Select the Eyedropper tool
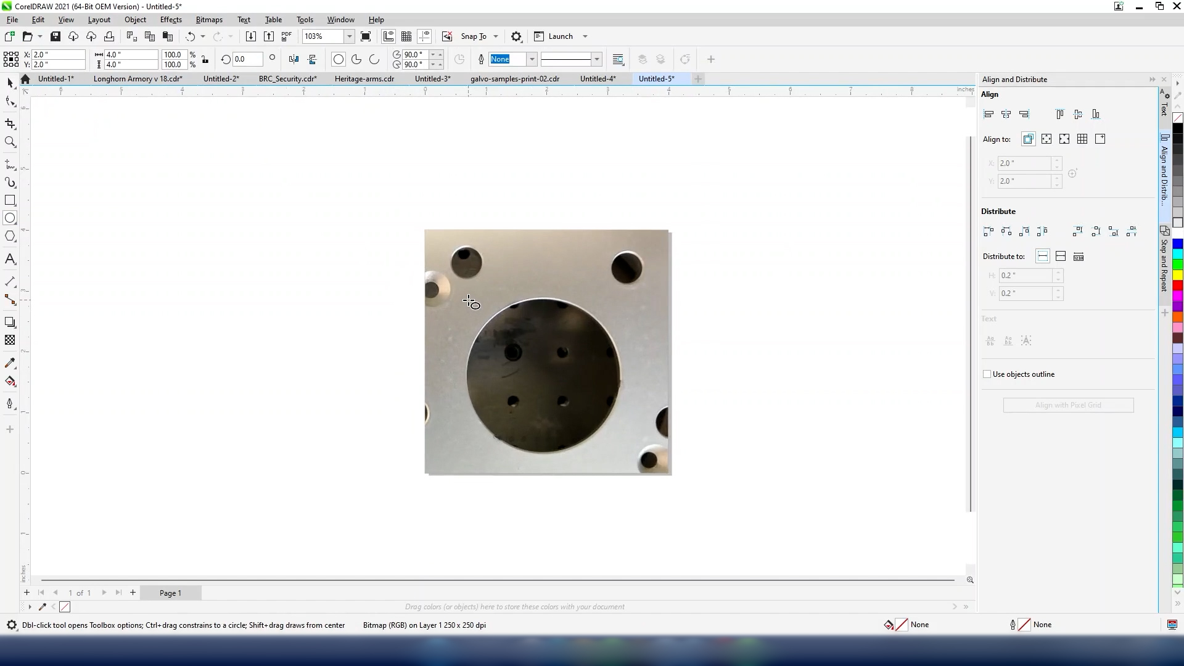The image size is (1184, 666). click(x=10, y=363)
